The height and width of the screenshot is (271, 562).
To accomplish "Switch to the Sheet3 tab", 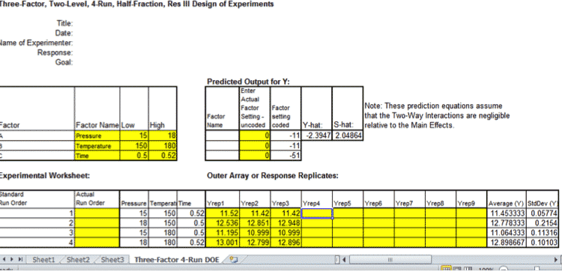I will (x=112, y=260).
